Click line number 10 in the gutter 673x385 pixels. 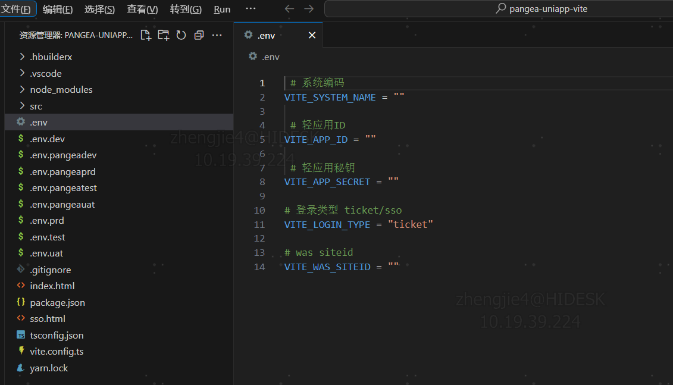point(259,210)
